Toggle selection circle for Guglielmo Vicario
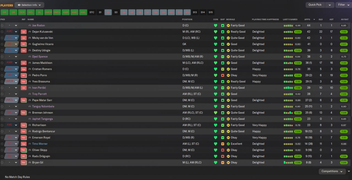352x180 pixels. pyautogui.click(x=2, y=44)
